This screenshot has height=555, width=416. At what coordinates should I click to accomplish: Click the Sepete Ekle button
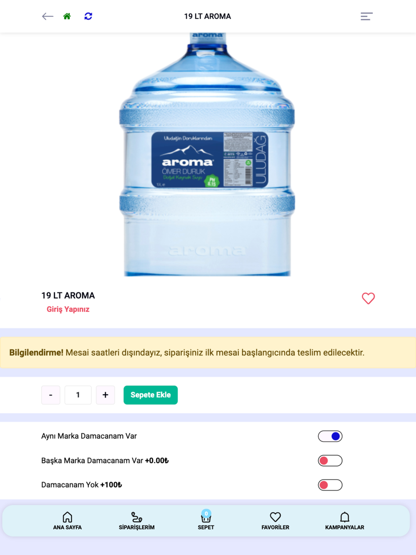pyautogui.click(x=151, y=395)
